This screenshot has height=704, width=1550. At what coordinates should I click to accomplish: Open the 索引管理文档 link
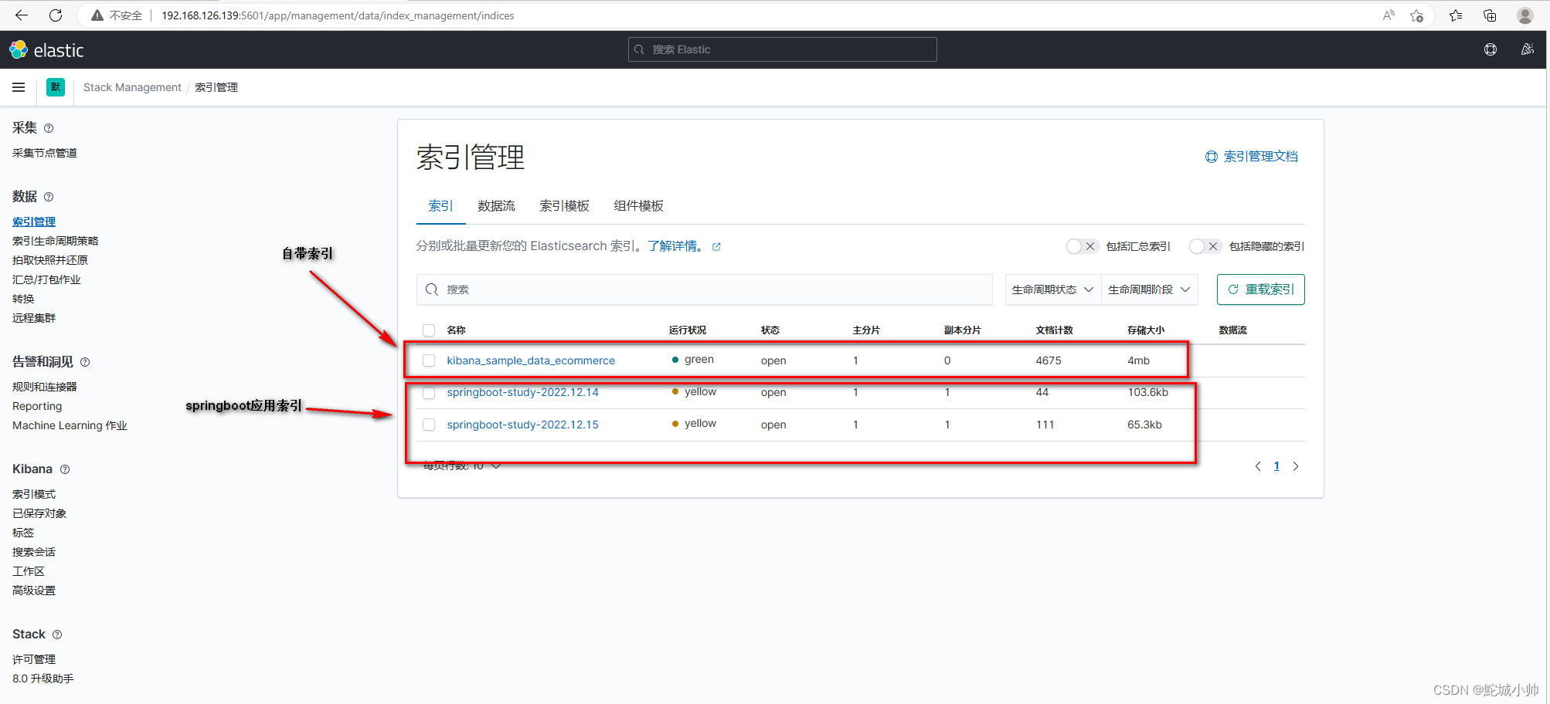1252,157
